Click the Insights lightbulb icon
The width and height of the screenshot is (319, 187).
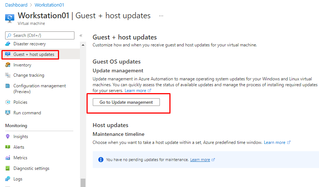8,137
